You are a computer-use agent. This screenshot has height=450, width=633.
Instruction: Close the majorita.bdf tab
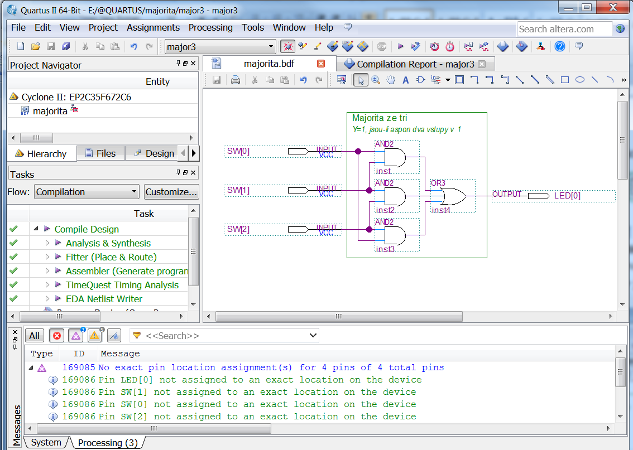click(x=321, y=64)
